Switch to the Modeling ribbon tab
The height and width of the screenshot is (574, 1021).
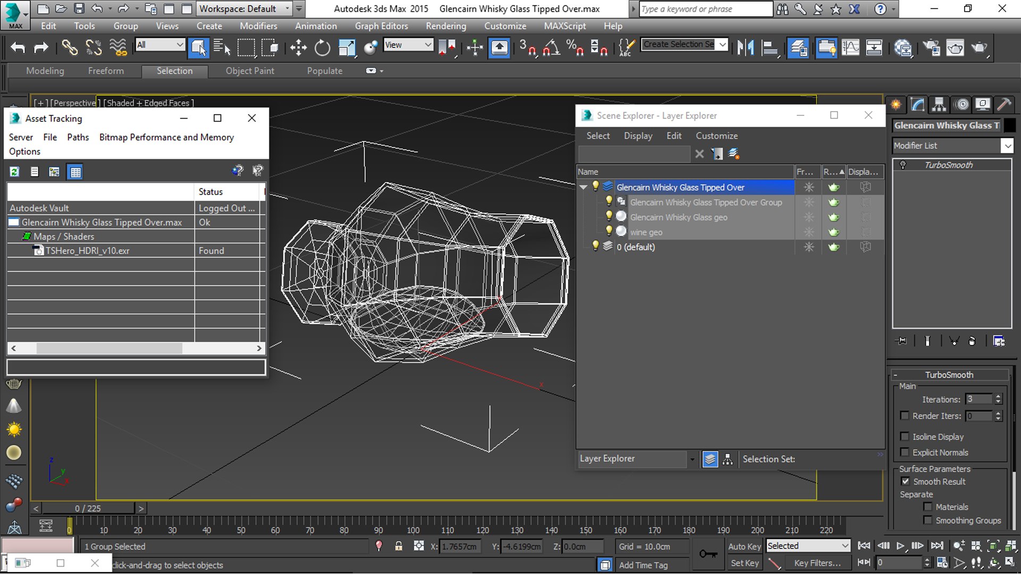click(x=45, y=71)
